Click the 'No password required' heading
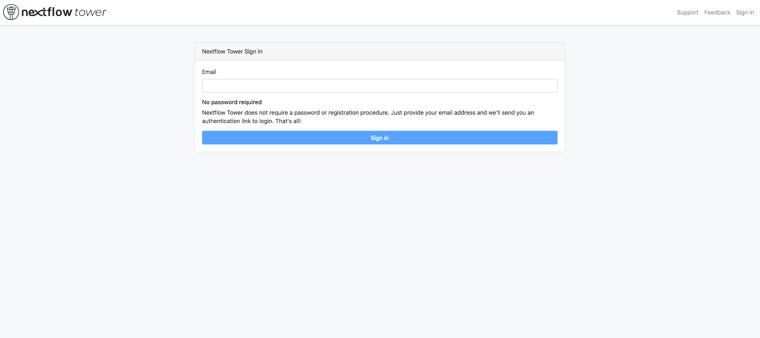 tap(232, 102)
